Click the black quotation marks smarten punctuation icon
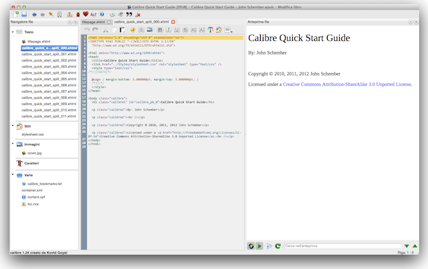 (x=129, y=14)
